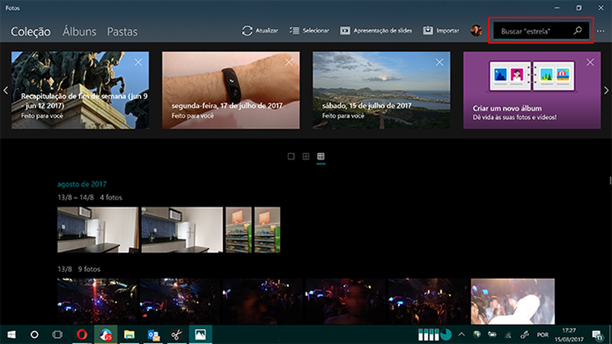This screenshot has height=344, width=612.
Task: Open the three-dot more options menu
Action: pos(600,31)
